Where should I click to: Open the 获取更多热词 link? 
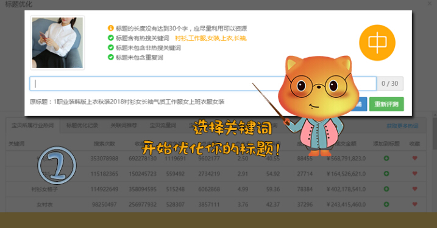pos(402,126)
